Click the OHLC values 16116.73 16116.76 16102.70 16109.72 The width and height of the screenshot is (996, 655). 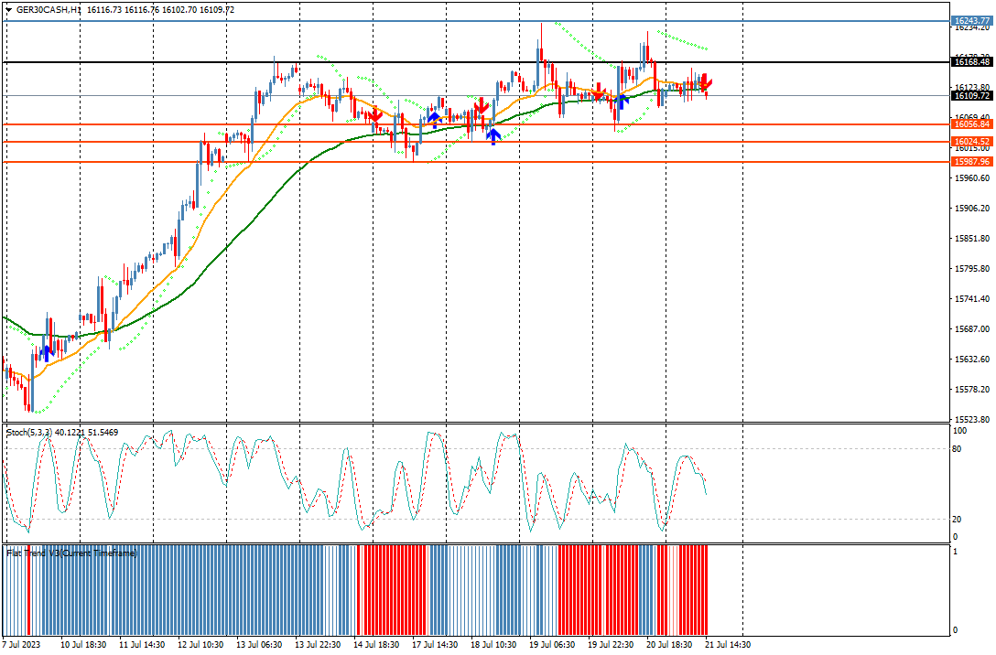pyautogui.click(x=161, y=10)
